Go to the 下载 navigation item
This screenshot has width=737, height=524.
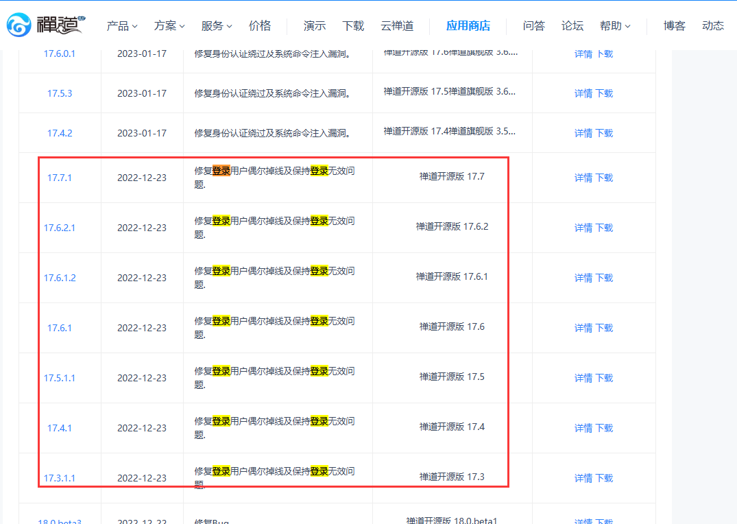353,26
